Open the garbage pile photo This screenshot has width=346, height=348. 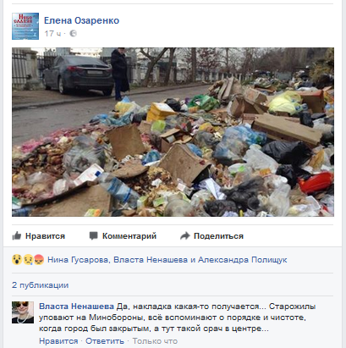click(x=173, y=132)
